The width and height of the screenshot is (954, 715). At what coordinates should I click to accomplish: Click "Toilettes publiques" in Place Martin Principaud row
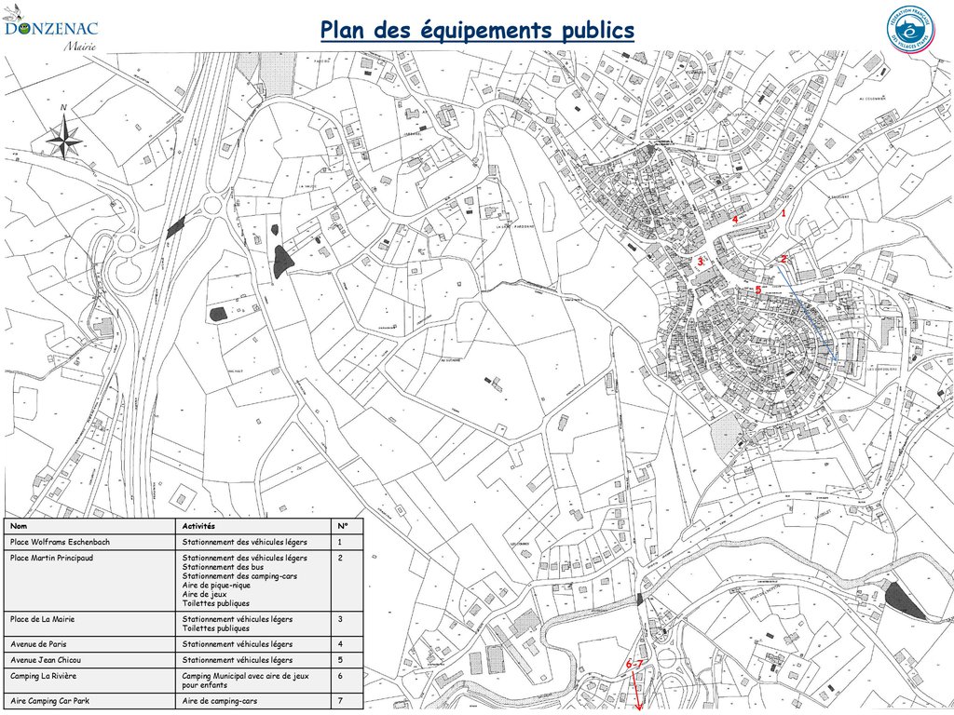click(216, 603)
